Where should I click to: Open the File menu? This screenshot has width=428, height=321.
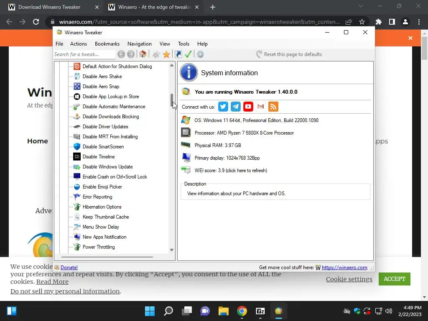pyautogui.click(x=59, y=43)
